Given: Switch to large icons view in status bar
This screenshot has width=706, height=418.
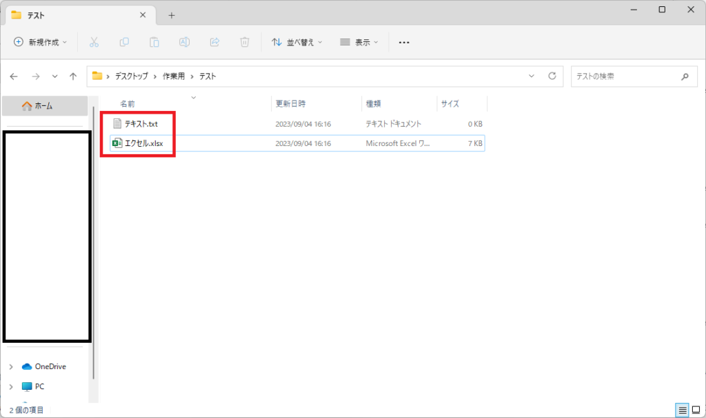Looking at the screenshot, I should pos(696,410).
